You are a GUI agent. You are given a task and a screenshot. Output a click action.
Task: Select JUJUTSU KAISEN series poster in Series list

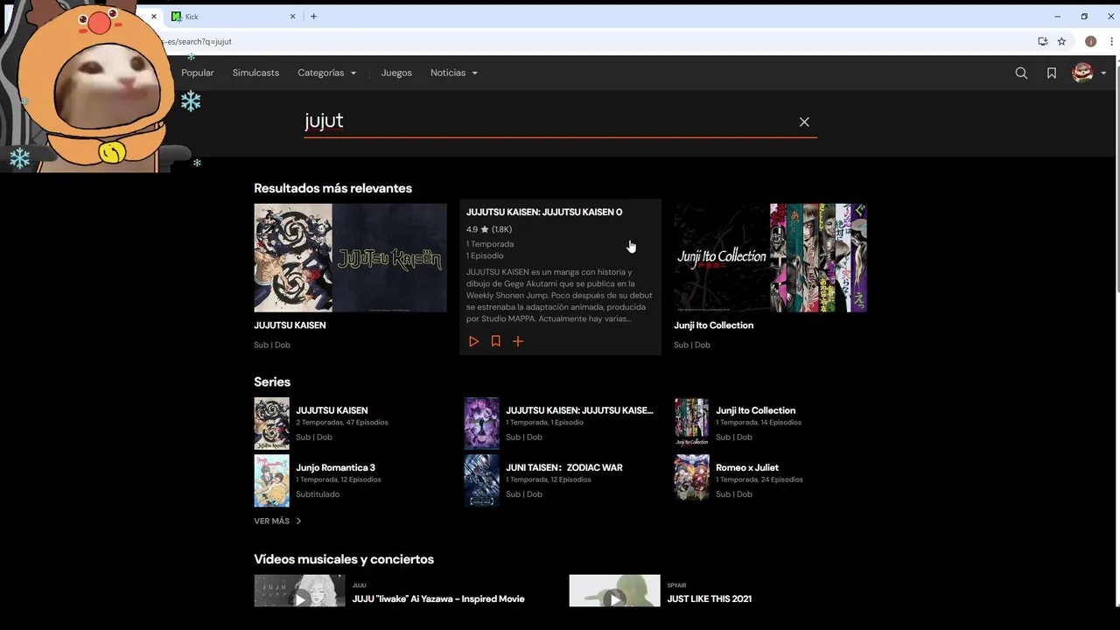pyautogui.click(x=271, y=423)
